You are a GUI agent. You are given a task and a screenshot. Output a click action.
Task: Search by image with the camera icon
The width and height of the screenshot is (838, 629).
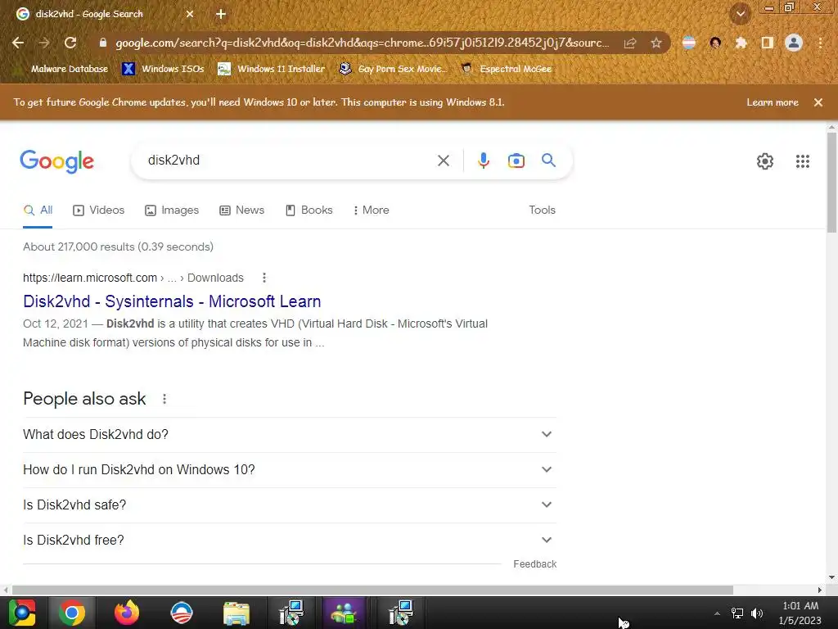(516, 161)
